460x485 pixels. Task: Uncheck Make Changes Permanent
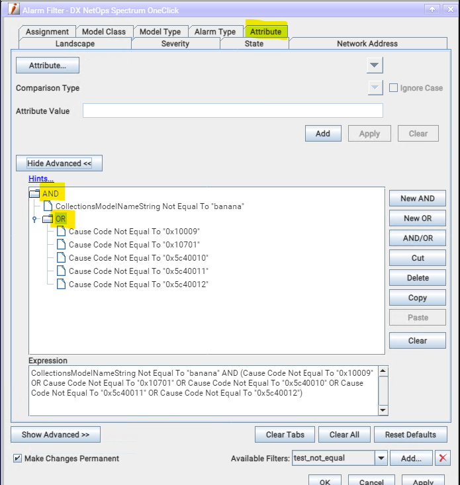pos(18,458)
